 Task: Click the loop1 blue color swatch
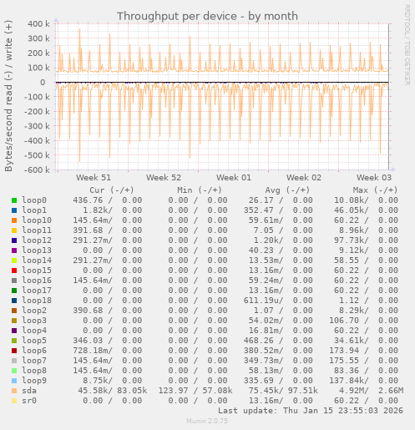[14, 210]
